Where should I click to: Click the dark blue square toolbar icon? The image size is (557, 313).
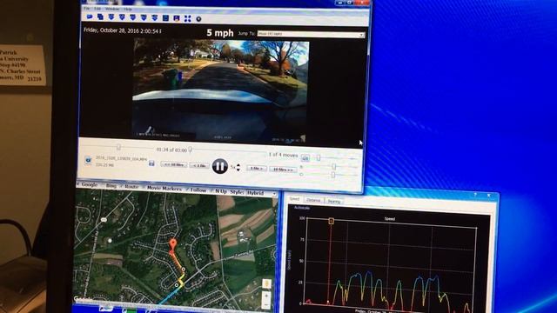tap(165, 18)
